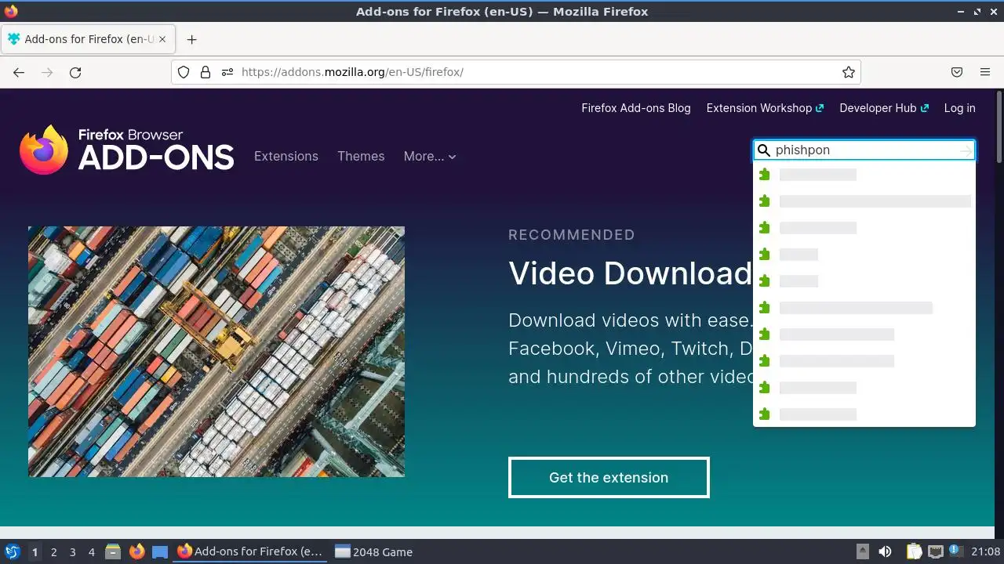Click the Firefox Browser Add-ons logo
The width and height of the screenshot is (1004, 564).
click(127, 150)
